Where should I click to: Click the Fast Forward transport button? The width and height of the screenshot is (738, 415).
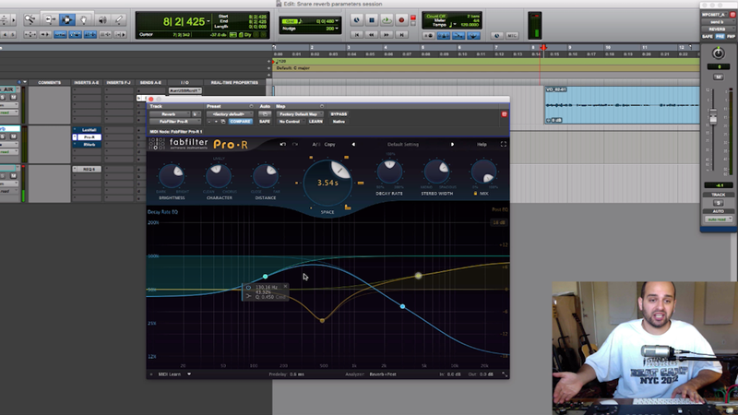pos(387,35)
